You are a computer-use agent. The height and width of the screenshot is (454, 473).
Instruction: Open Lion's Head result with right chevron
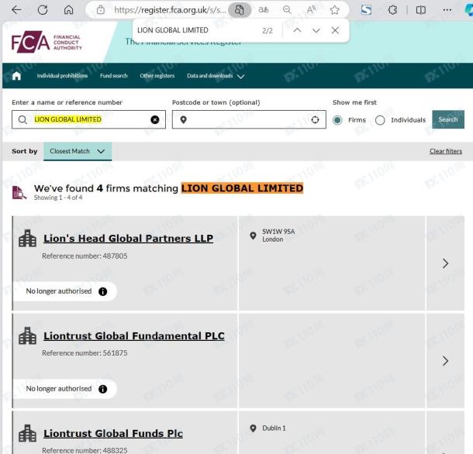coord(445,263)
